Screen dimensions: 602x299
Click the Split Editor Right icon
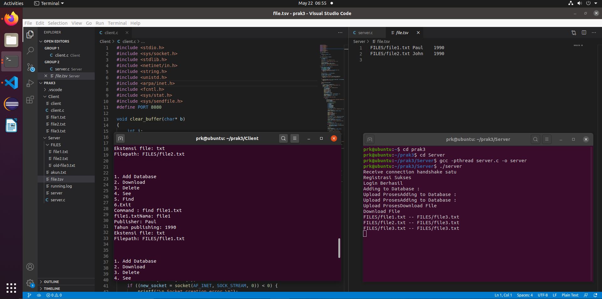pos(584,33)
